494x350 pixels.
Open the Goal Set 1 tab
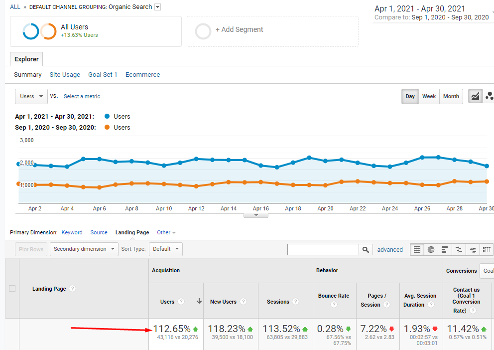point(103,74)
